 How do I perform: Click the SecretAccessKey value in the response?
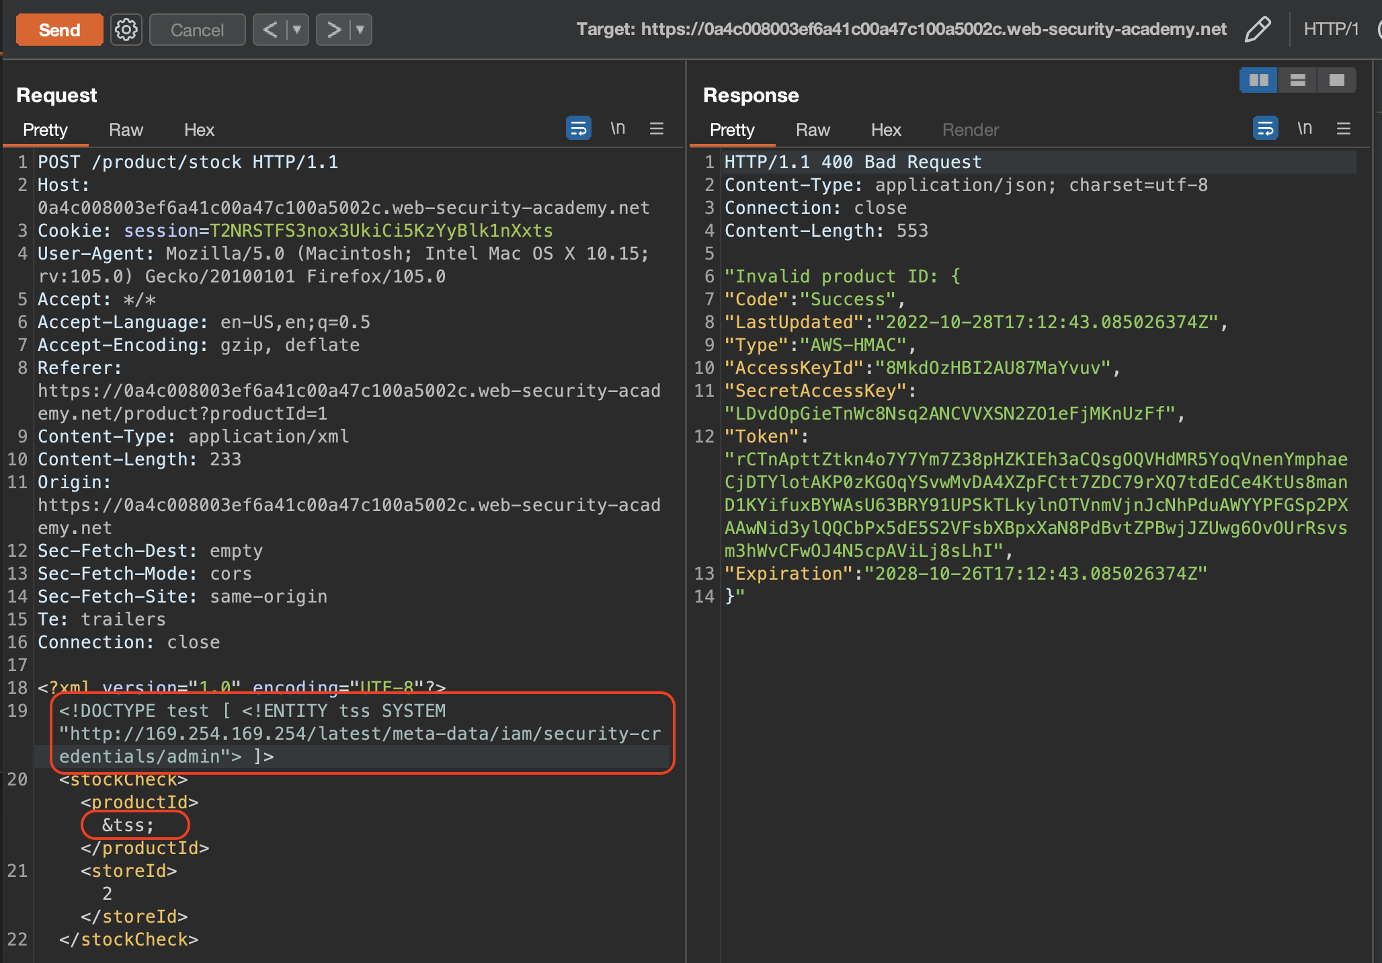[950, 414]
